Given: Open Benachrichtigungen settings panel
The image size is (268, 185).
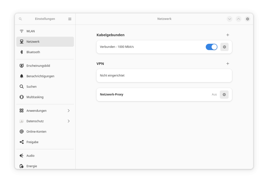Looking at the screenshot, I should click(45, 76).
